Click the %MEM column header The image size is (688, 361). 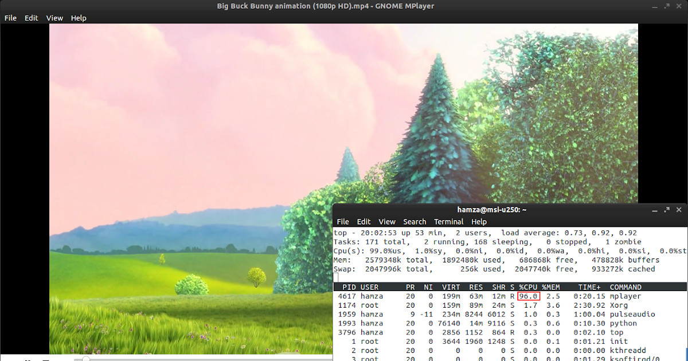tap(550, 287)
